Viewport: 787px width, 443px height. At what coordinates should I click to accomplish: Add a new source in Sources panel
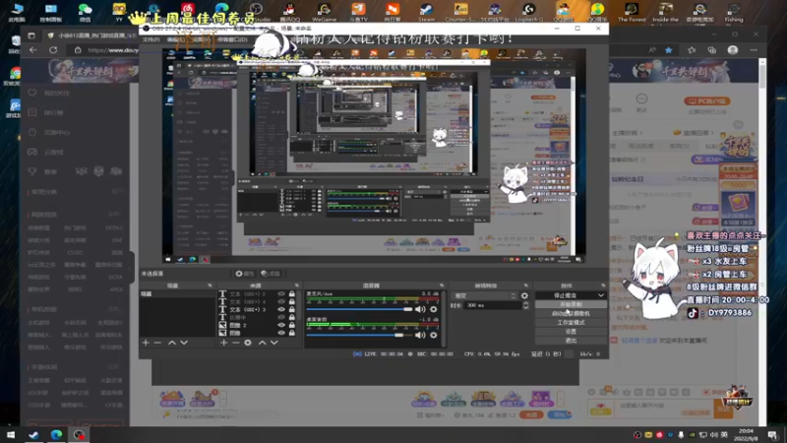[x=224, y=343]
